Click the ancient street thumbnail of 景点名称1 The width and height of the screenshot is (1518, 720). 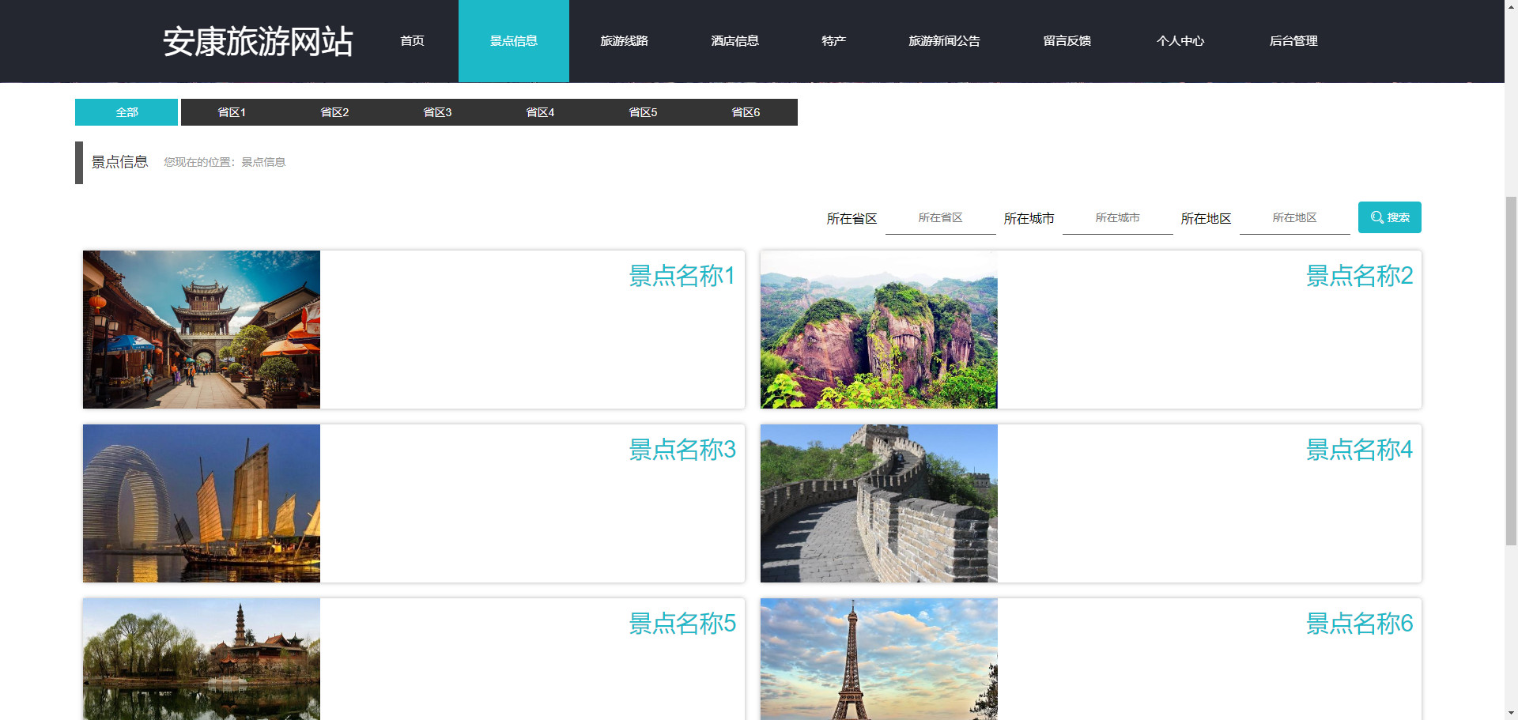click(202, 330)
